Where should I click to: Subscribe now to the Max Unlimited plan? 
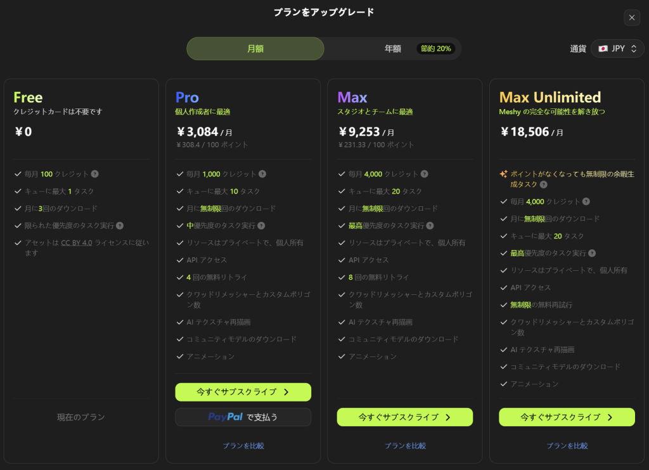pos(567,417)
